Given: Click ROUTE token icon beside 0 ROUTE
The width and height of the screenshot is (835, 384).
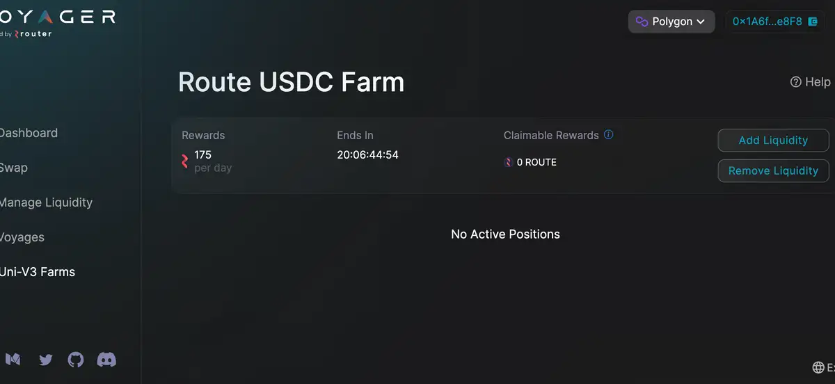Looking at the screenshot, I should coord(509,162).
